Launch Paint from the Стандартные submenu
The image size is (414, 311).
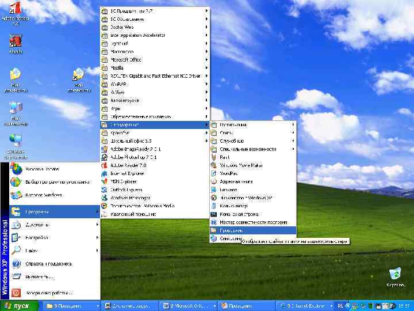pos(253,157)
